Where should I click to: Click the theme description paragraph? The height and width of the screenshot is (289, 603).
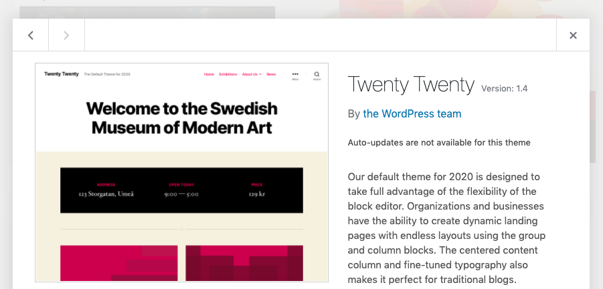[447, 228]
